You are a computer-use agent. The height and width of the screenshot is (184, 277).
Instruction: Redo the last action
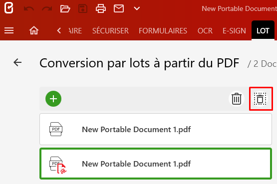click(47, 8)
